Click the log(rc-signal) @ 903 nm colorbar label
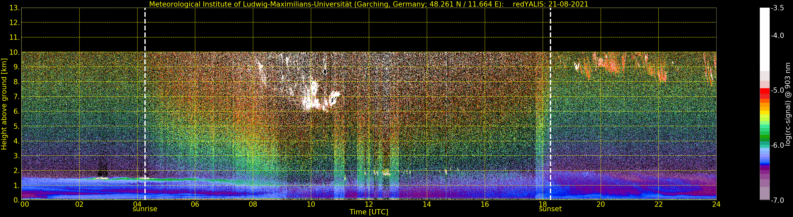This screenshot has height=217, width=793. 788,104
